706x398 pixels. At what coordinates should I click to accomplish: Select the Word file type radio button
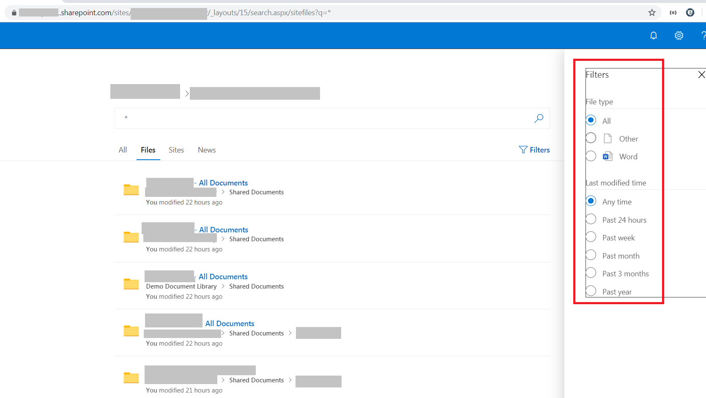coord(591,156)
